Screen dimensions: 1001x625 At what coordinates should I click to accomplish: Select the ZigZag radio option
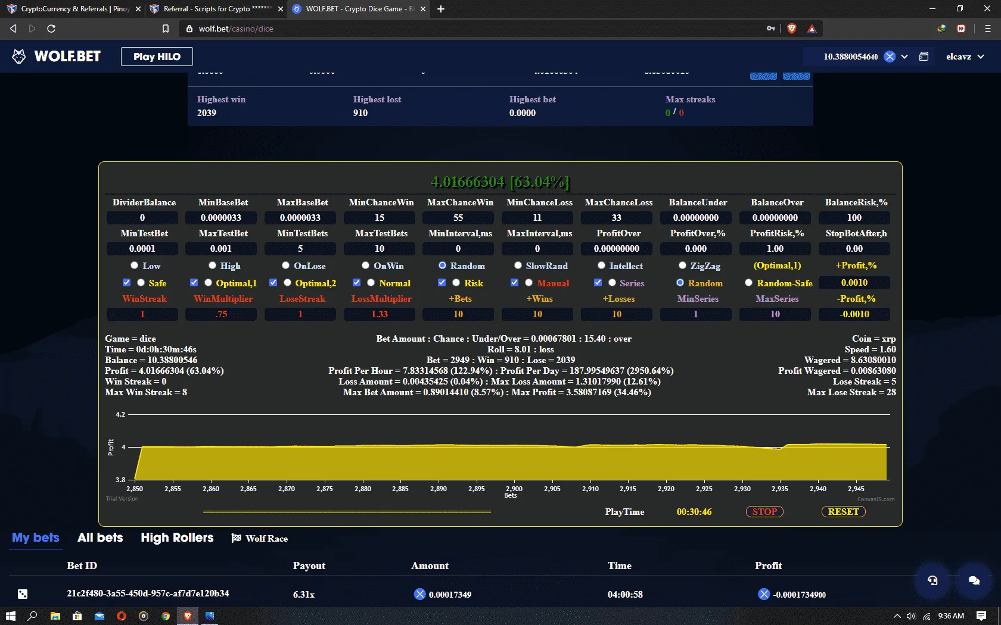pyautogui.click(x=682, y=265)
